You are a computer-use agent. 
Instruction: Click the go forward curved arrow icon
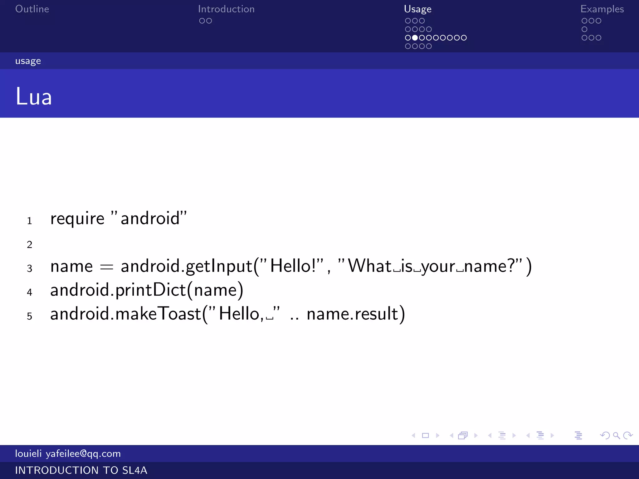tap(628, 435)
